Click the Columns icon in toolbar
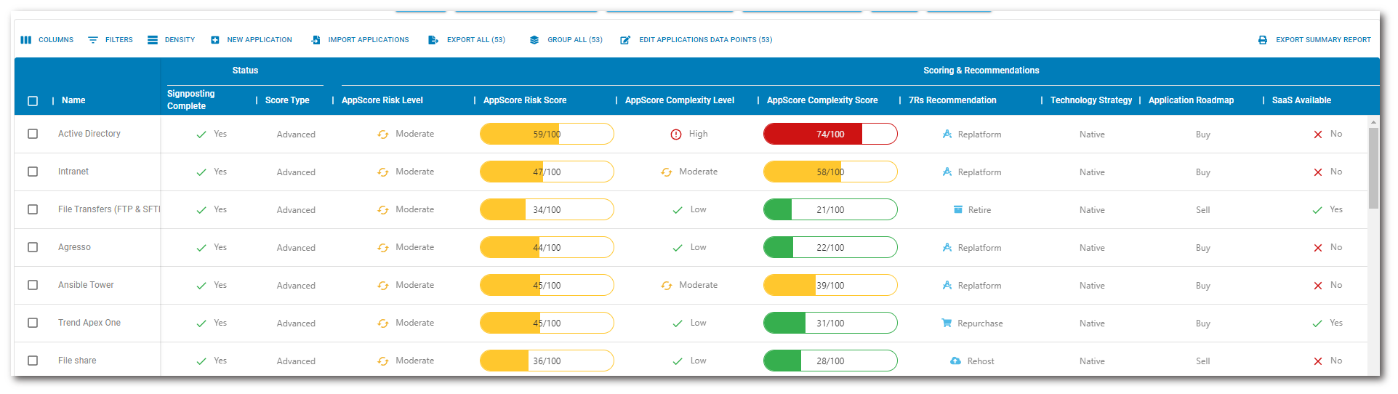This screenshot has height=394, width=1398. (x=26, y=40)
